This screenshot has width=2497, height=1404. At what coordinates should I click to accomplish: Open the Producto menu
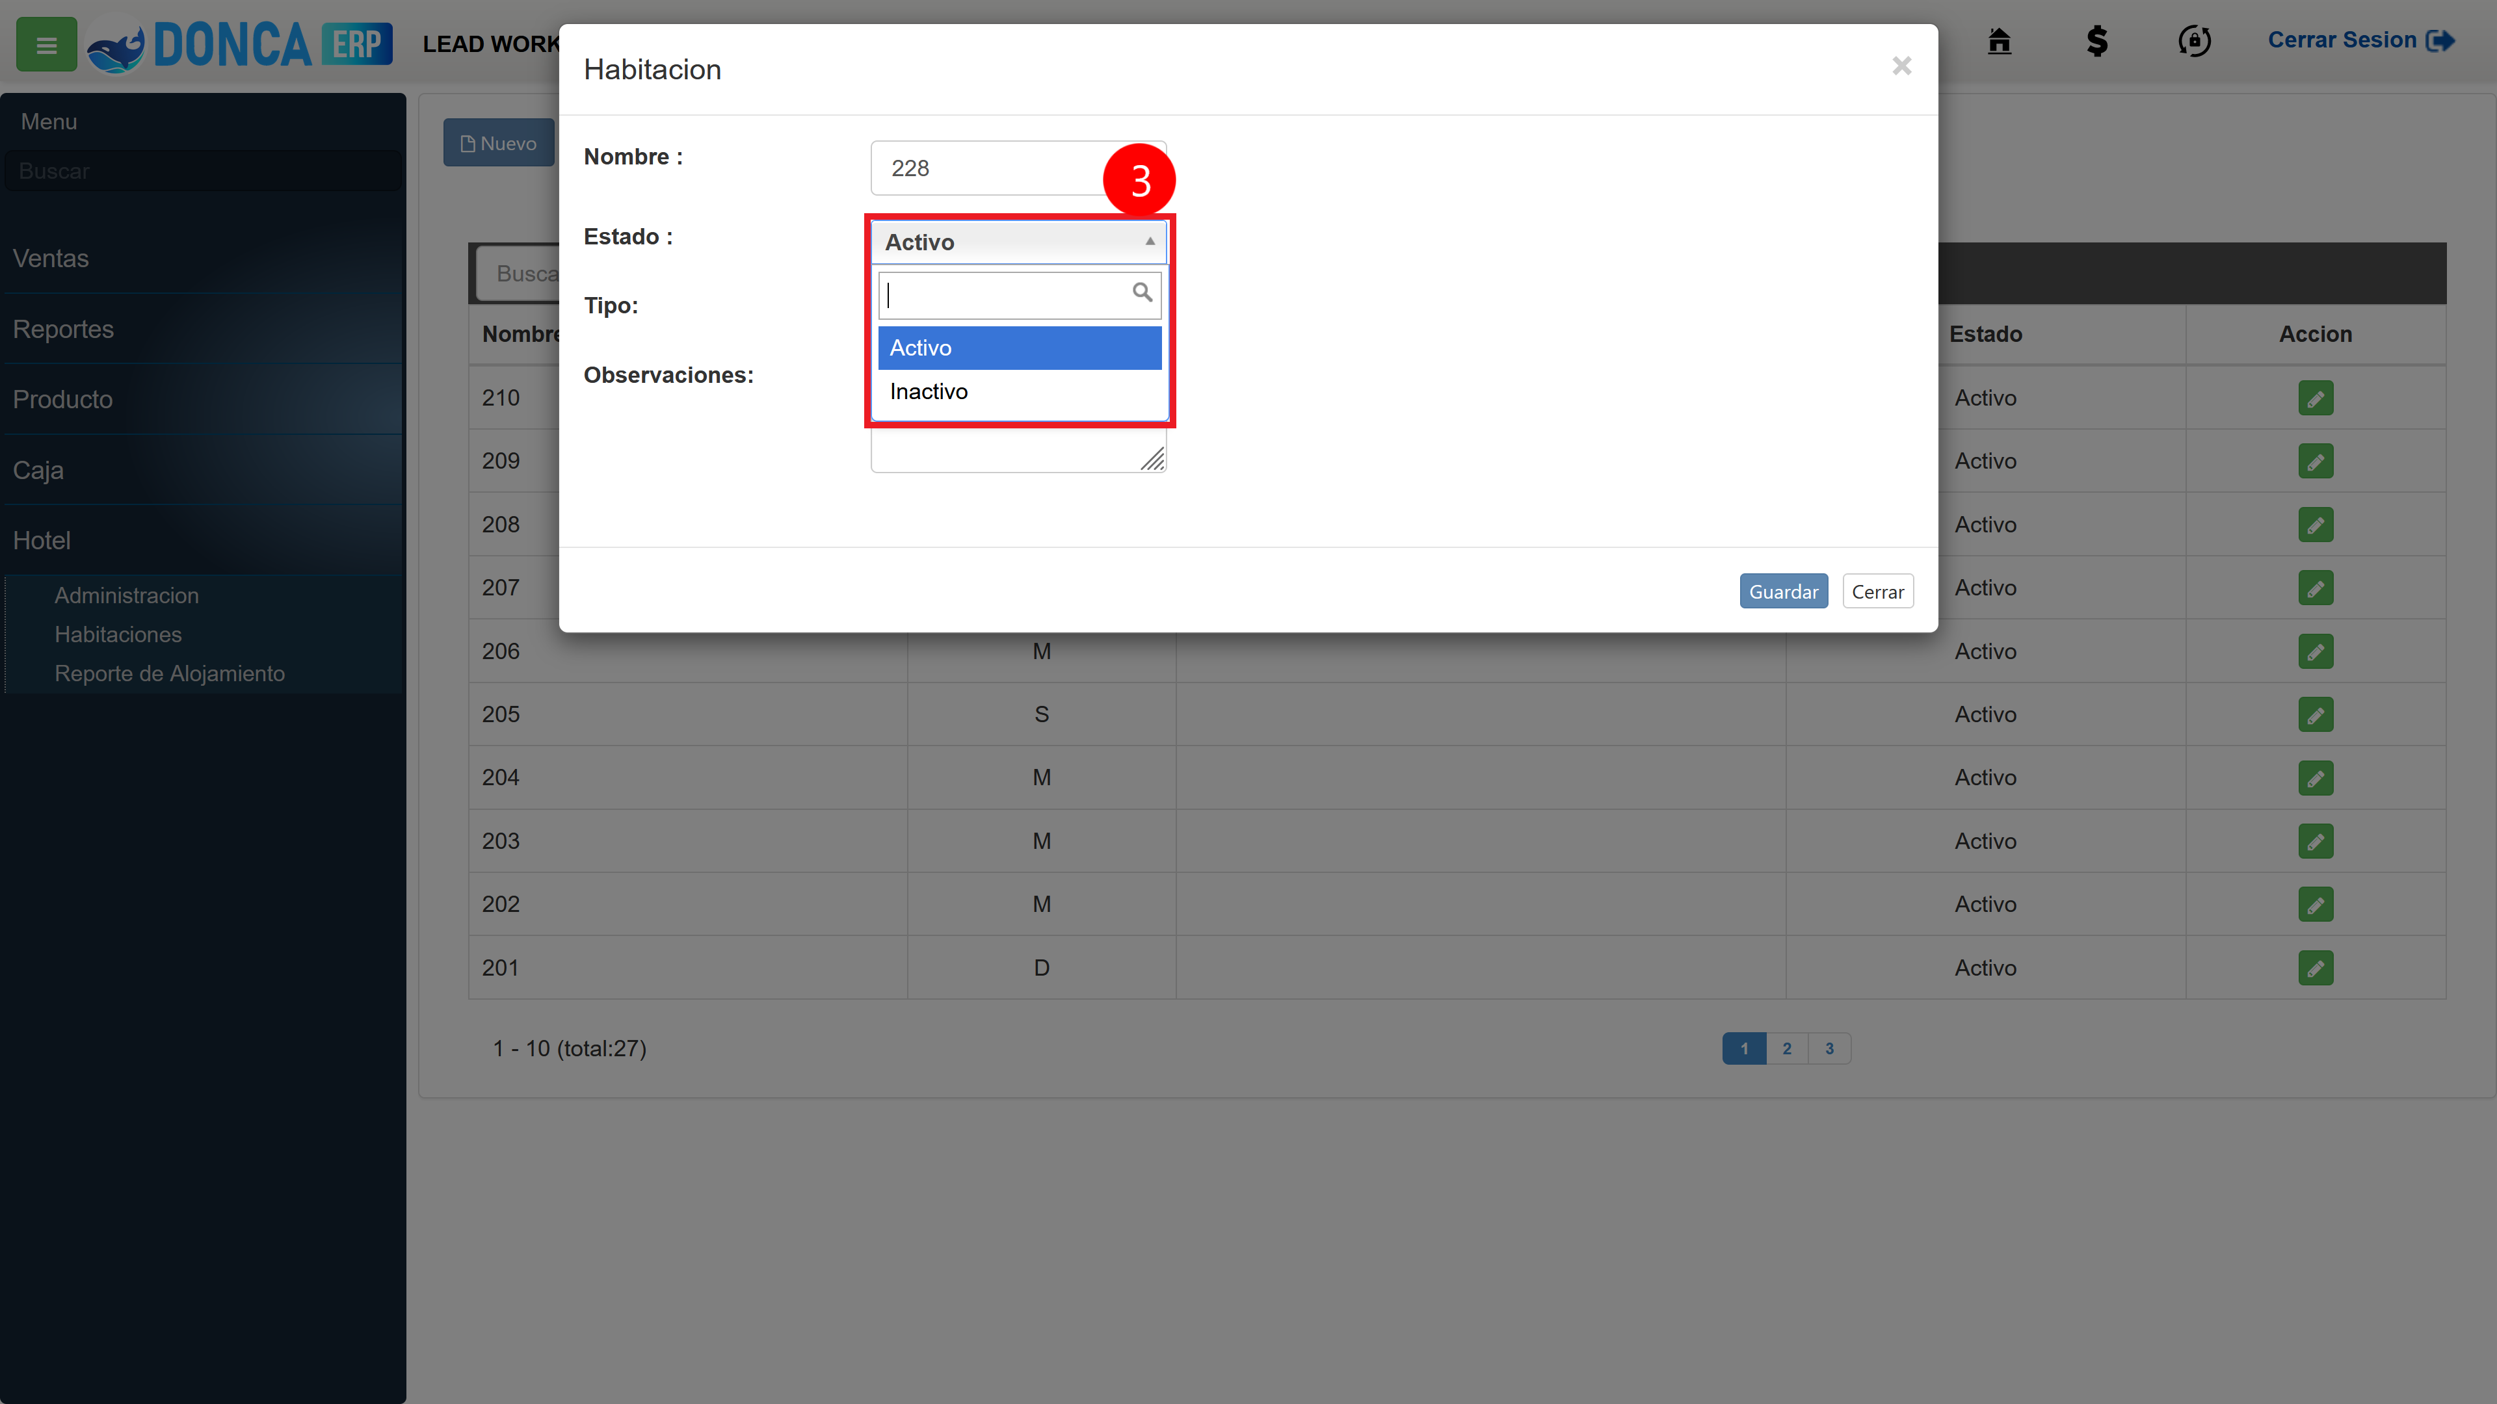click(203, 399)
